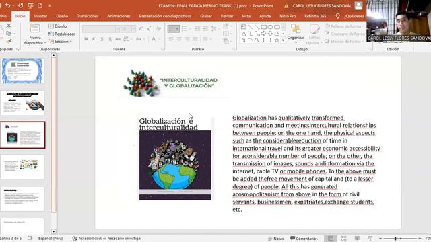Toggle italic (K) formatting
The width and height of the screenshot is (431, 242).
click(x=94, y=39)
